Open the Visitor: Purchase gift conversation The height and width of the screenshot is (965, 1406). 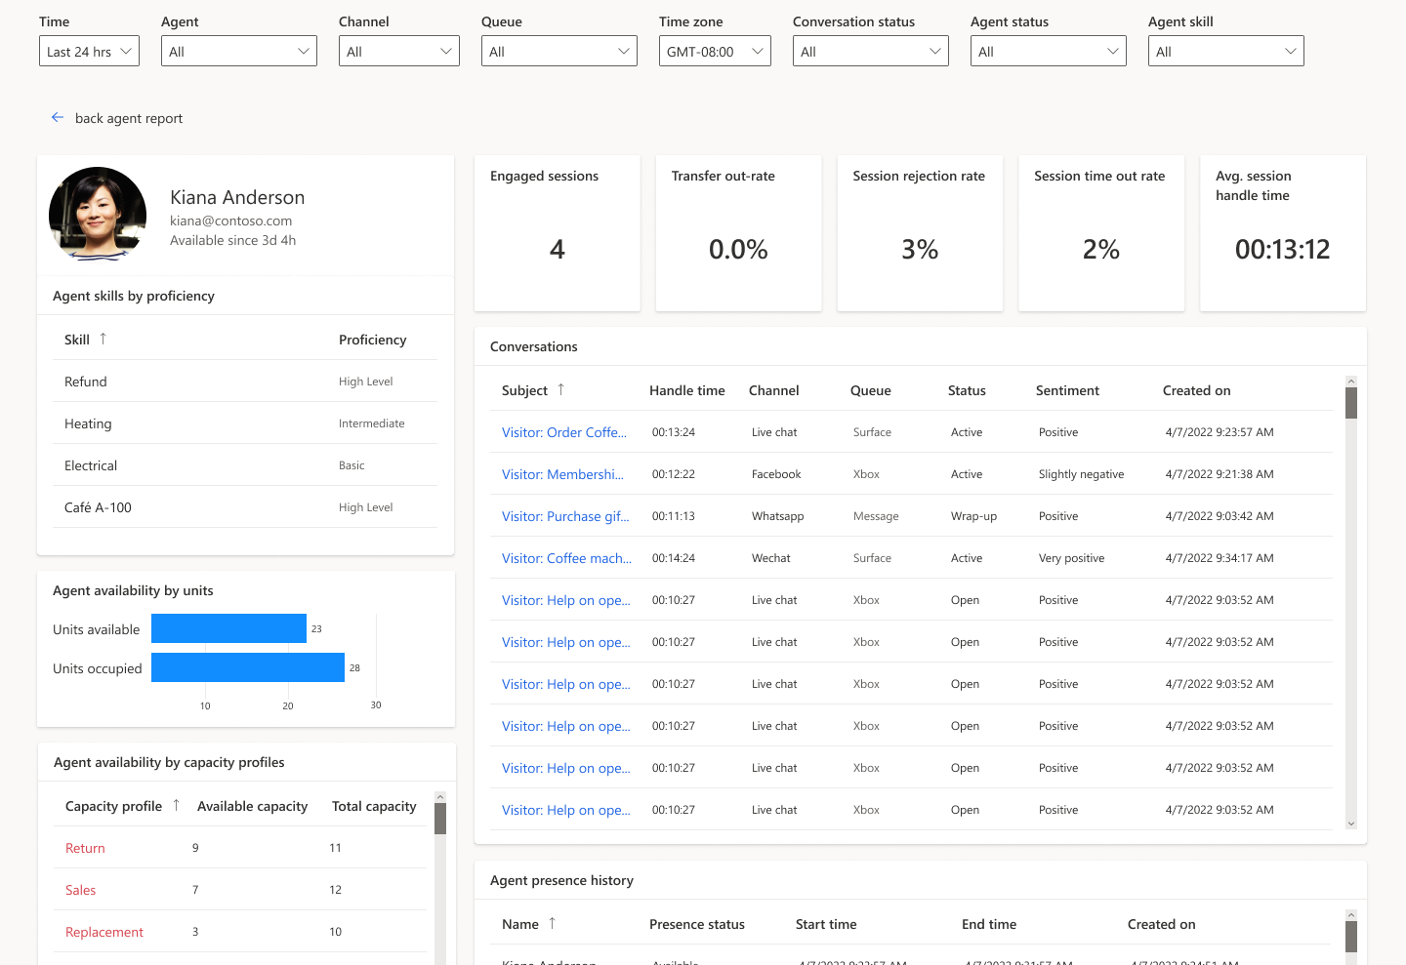(x=564, y=515)
